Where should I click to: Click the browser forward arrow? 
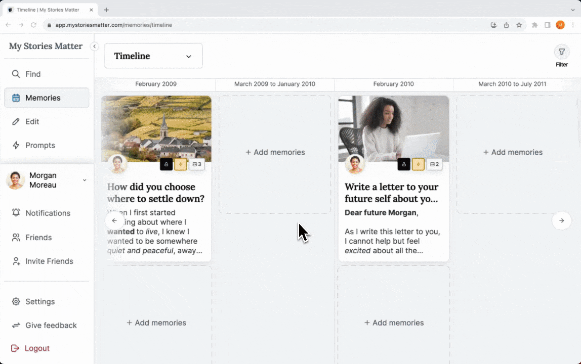(21, 25)
